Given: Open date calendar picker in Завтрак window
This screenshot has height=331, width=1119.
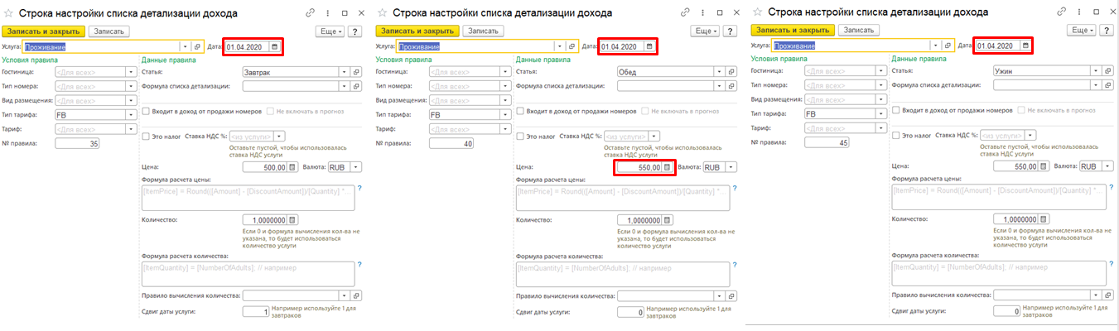Looking at the screenshot, I should point(274,46).
